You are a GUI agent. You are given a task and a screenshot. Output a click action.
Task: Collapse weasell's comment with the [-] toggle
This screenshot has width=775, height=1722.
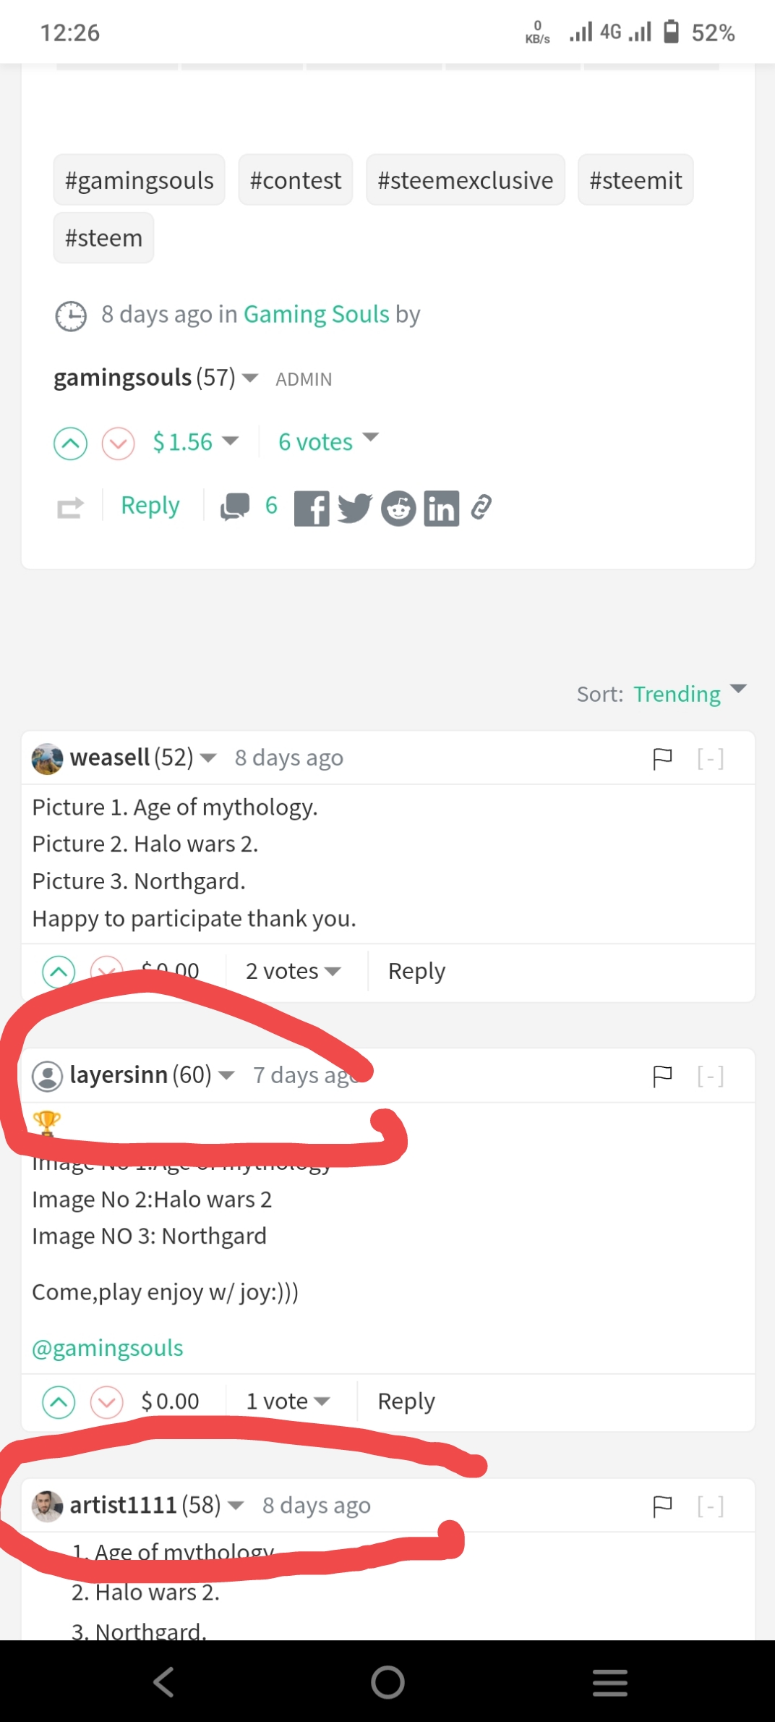[x=711, y=759]
